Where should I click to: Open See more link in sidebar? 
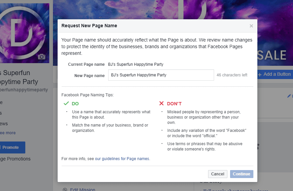coord(8,133)
